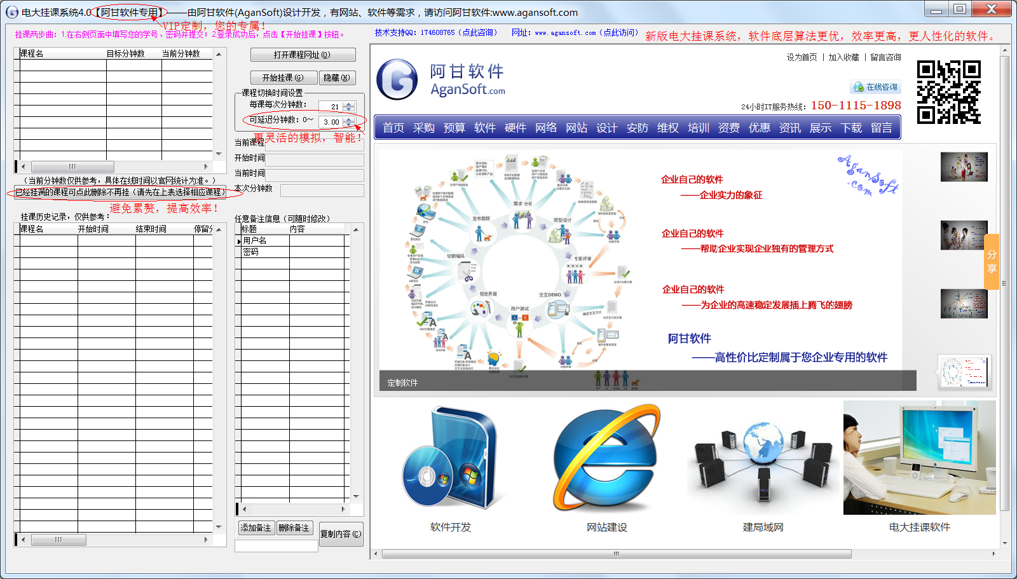
Task: Click the first banner thumbnail on right
Action: [x=964, y=167]
